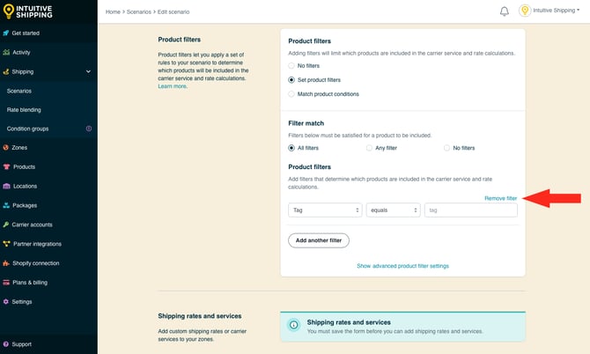The width and height of the screenshot is (590, 354).
Task: Click Add another filter button
Action: pos(319,240)
